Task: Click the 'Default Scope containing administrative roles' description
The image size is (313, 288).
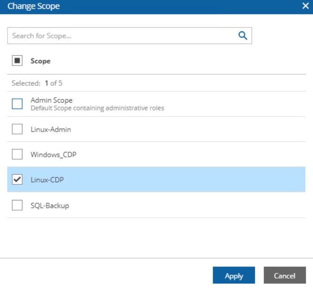Action: pos(97,108)
